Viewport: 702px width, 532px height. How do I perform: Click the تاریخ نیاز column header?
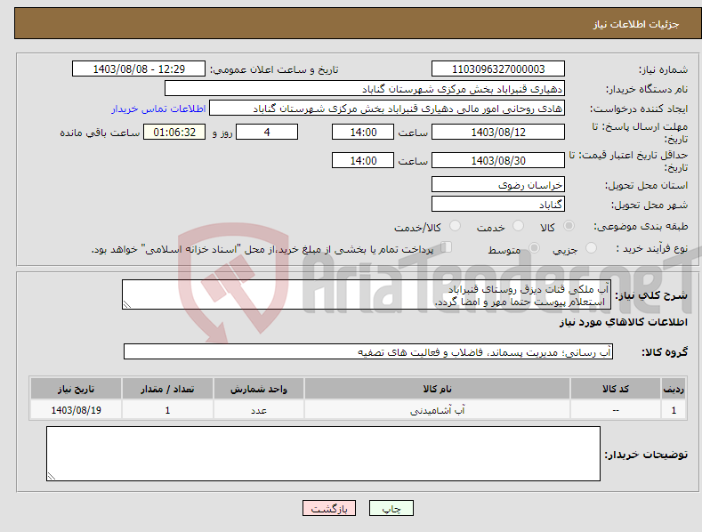[77, 389]
